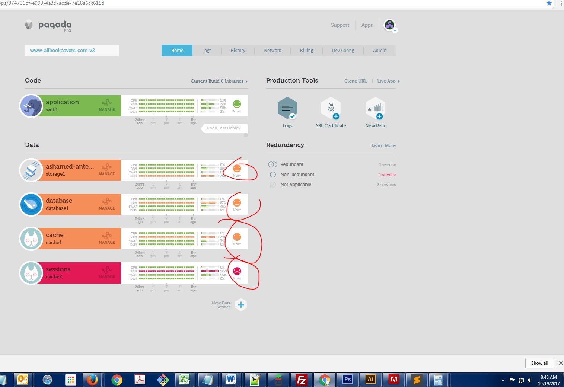Click the web1 usage history graph
Image resolution: width=564 pixels, height=387 pixels.
[x=167, y=106]
